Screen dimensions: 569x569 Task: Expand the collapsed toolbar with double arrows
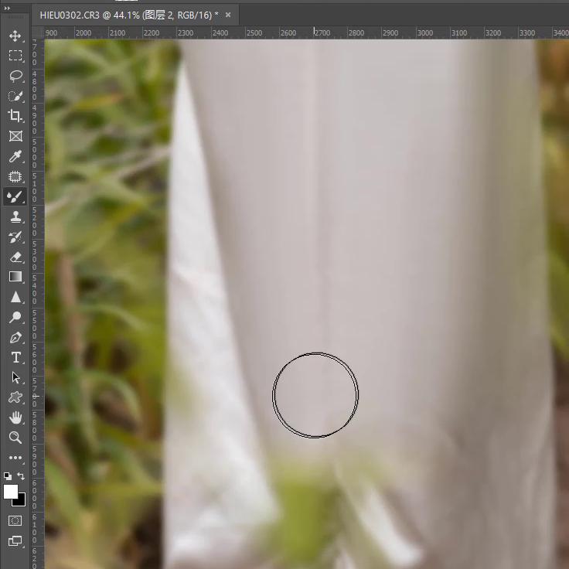pos(7,8)
